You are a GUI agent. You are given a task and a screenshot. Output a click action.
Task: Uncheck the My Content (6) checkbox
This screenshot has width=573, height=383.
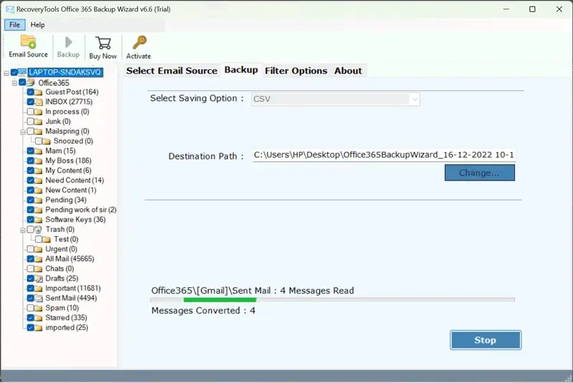[x=30, y=170]
